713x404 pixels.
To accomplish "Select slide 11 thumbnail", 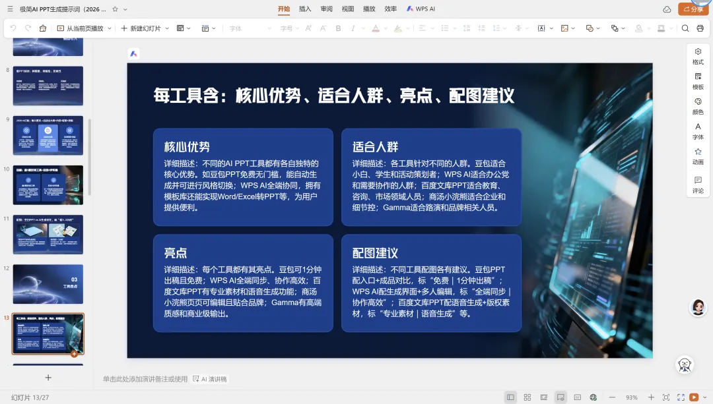I will [48, 234].
